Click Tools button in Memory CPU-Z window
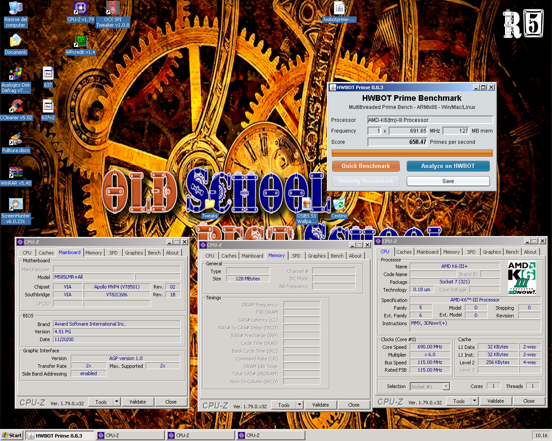The width and height of the screenshot is (552, 441). click(284, 405)
